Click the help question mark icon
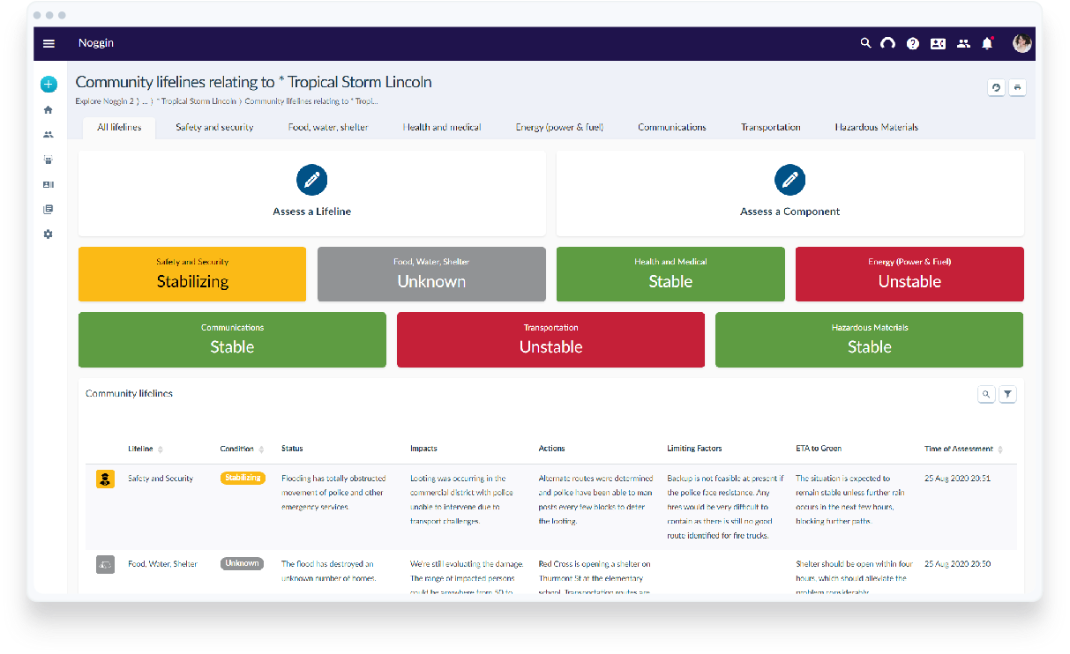The width and height of the screenshot is (1070, 654). 913,43
